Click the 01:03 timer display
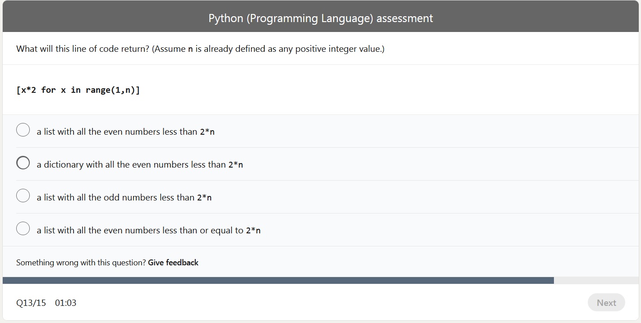The height and width of the screenshot is (323, 641). (x=65, y=303)
